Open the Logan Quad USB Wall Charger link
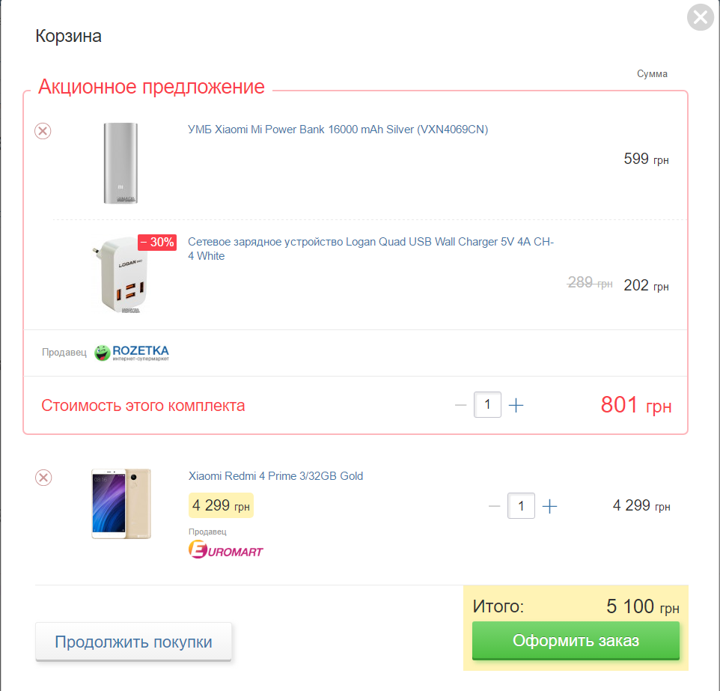The height and width of the screenshot is (691, 720). coord(370,249)
